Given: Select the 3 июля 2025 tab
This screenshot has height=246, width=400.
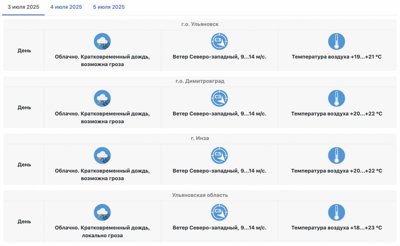Looking at the screenshot, I should 23,7.
